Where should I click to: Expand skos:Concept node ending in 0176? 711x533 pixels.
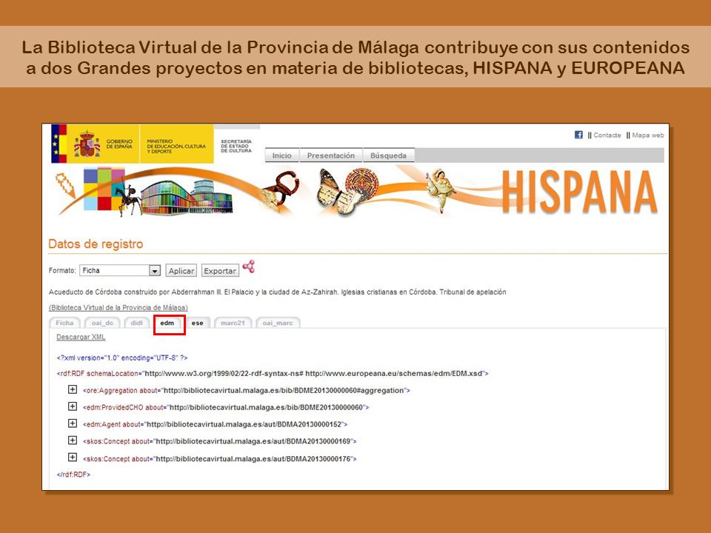click(72, 457)
